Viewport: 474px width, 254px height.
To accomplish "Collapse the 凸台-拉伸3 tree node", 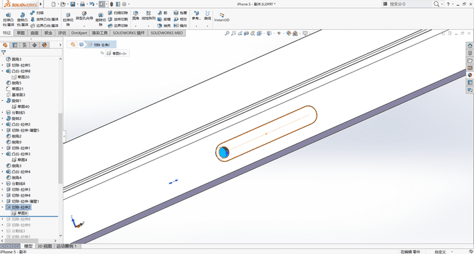I will point(3,154).
